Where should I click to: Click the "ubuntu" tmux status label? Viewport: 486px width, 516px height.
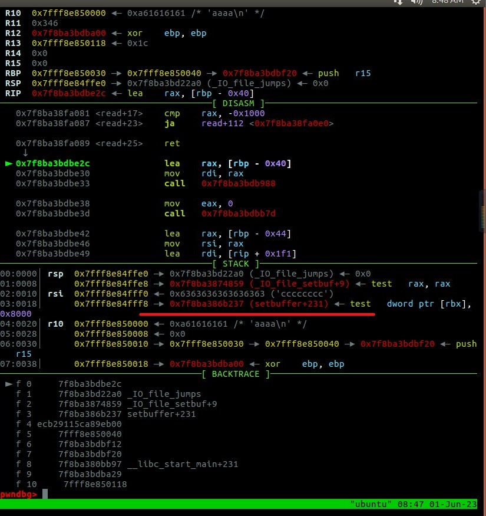click(368, 505)
